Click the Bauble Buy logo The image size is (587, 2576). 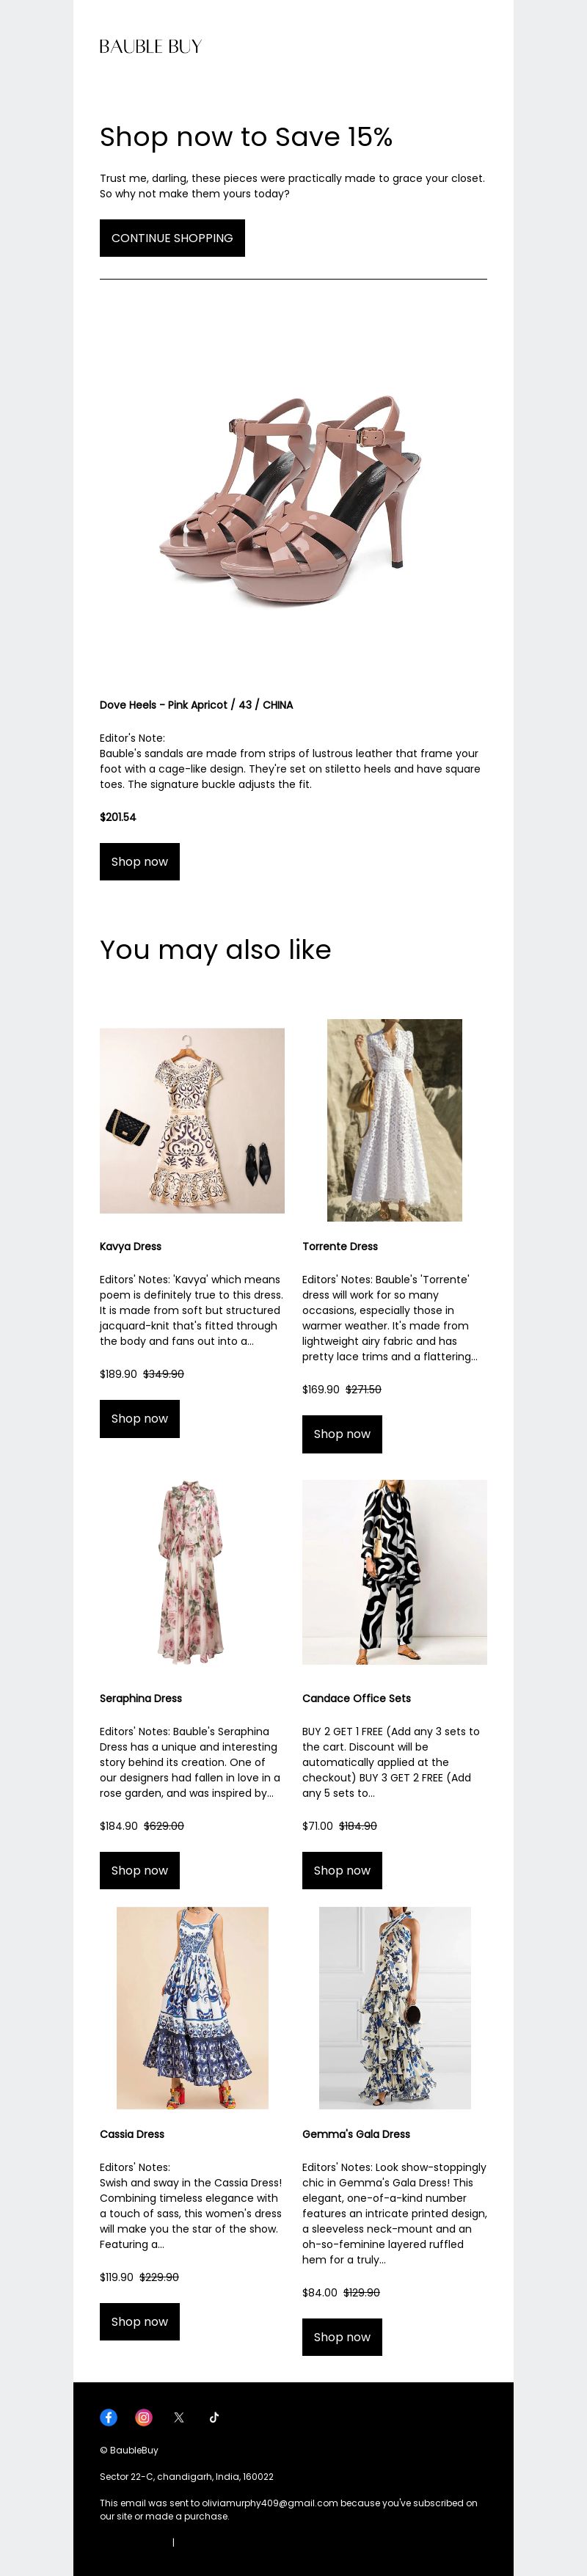click(x=150, y=46)
